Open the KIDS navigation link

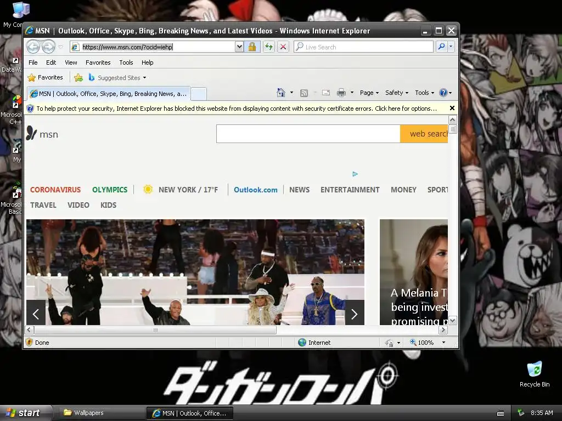[x=108, y=205]
